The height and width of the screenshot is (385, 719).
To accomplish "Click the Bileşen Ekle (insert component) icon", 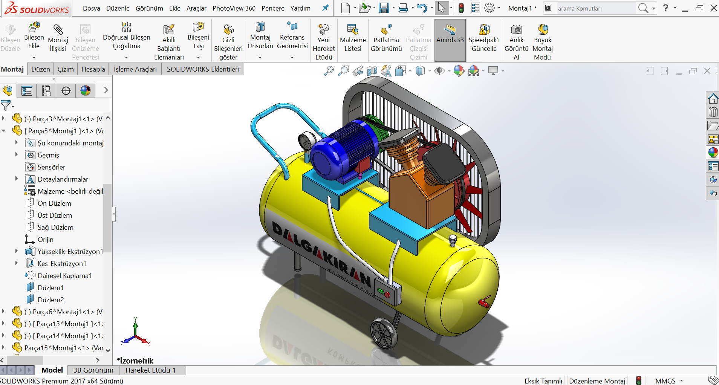I will [x=34, y=27].
